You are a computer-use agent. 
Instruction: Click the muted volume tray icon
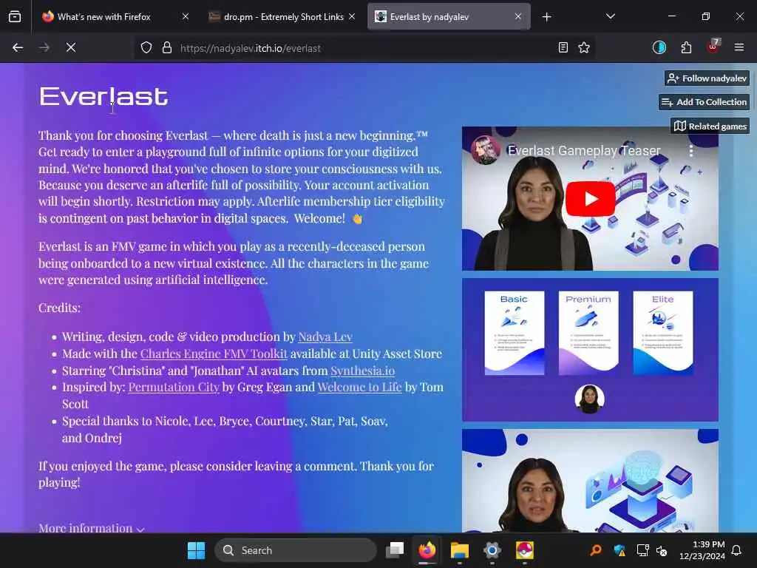(x=662, y=550)
